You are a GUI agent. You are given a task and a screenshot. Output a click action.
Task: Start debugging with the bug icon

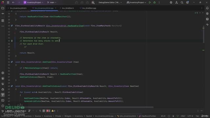[x=155, y=2]
